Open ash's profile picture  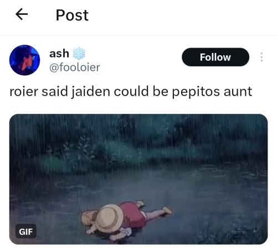[24, 60]
